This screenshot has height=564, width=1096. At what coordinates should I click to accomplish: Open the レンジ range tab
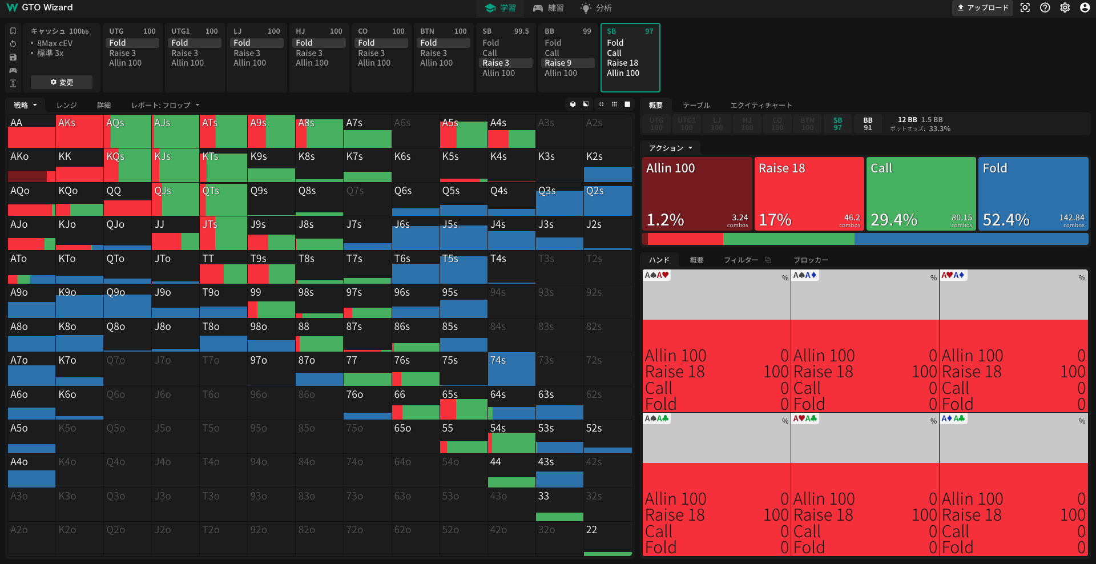point(66,105)
